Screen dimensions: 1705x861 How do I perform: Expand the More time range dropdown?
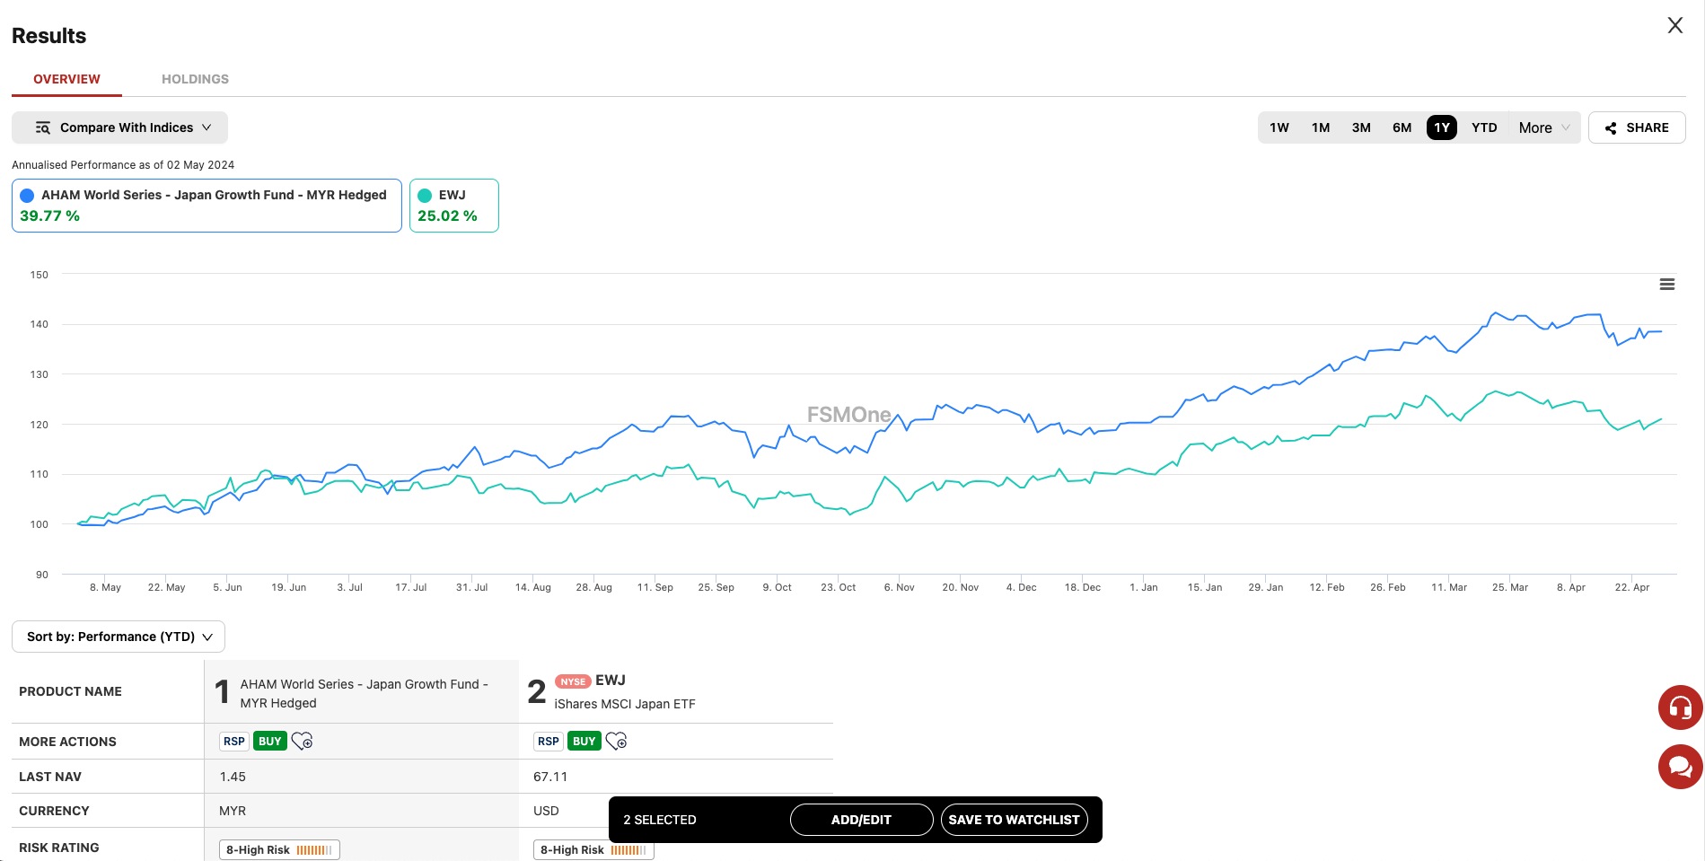point(1544,127)
